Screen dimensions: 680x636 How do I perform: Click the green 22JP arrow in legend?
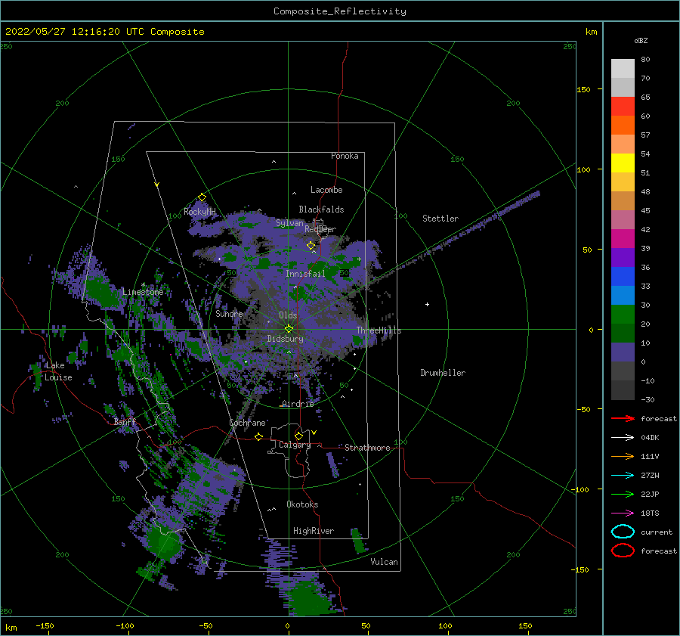click(x=623, y=494)
